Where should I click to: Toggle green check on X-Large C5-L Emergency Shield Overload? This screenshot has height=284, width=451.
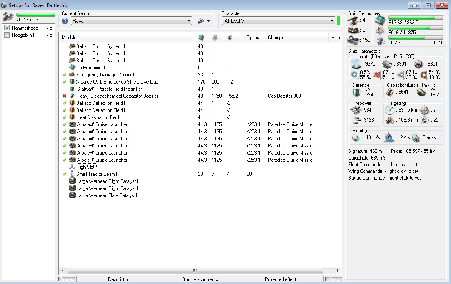coord(64,82)
